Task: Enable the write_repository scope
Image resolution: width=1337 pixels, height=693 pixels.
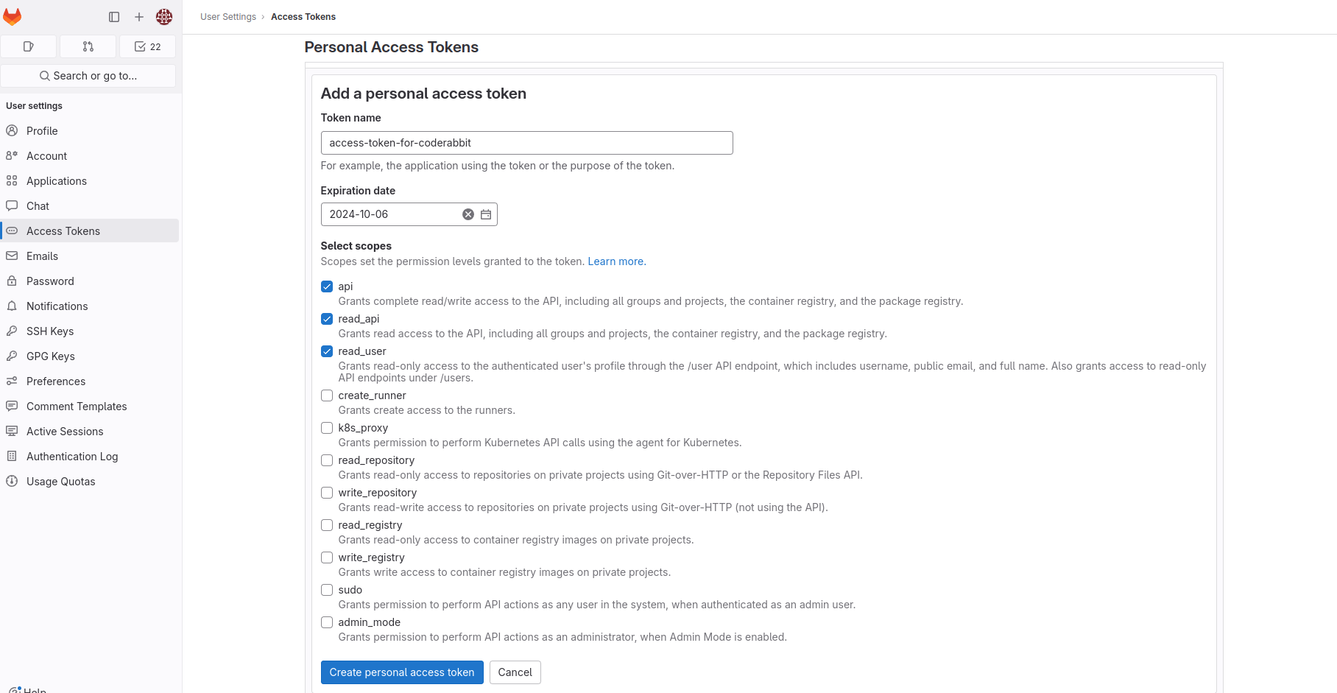Action: pos(327,493)
